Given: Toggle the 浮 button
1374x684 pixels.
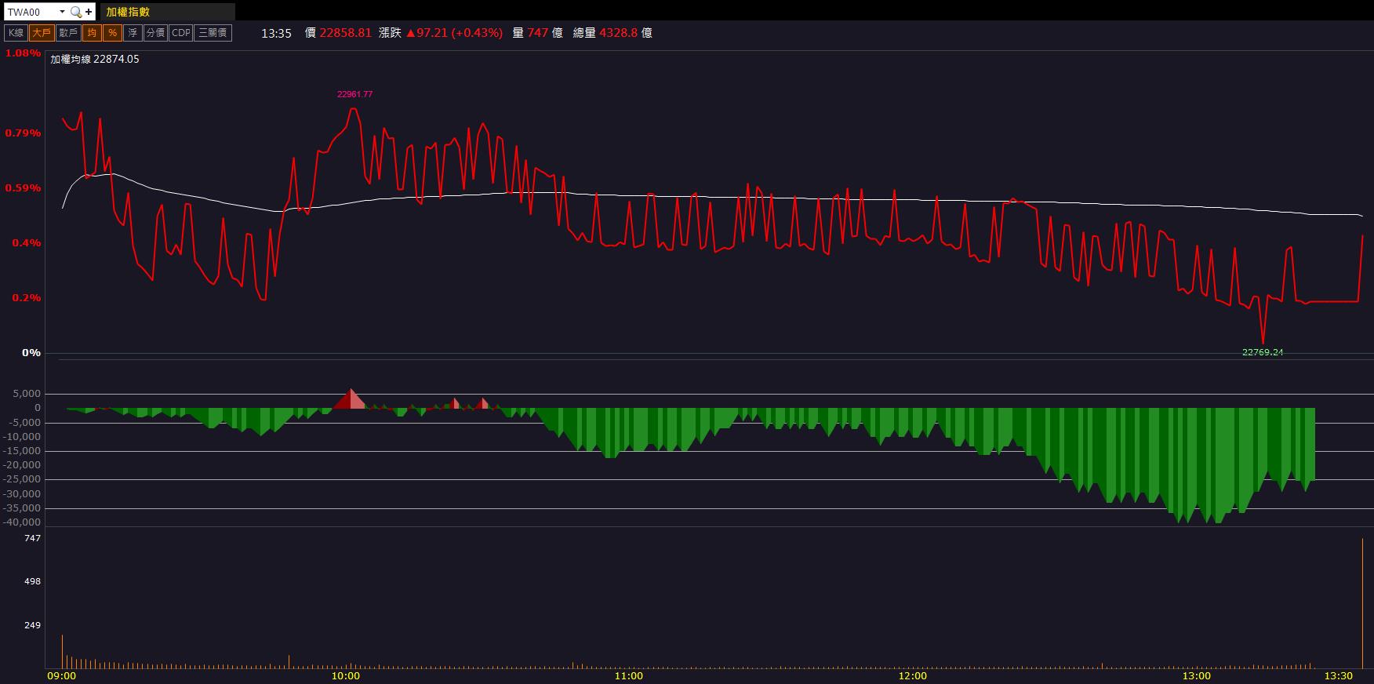Looking at the screenshot, I should pyautogui.click(x=133, y=33).
